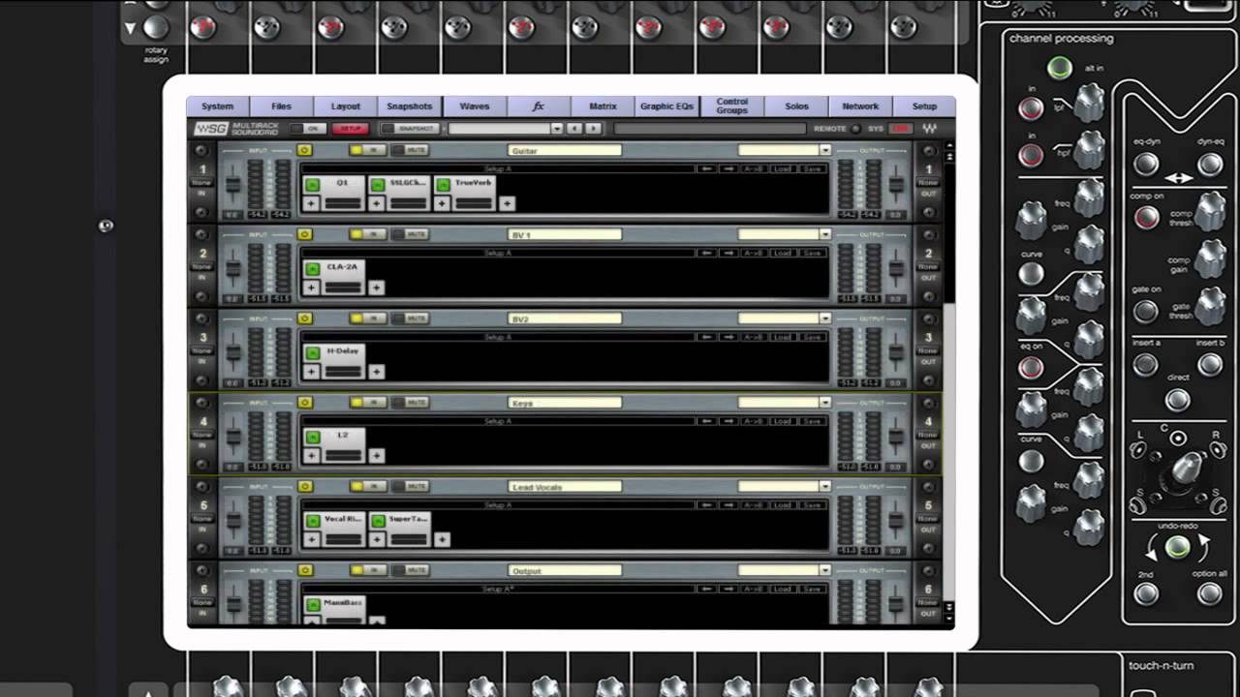Toggle comp on in channel processing
1240x697 pixels.
coord(1146,217)
